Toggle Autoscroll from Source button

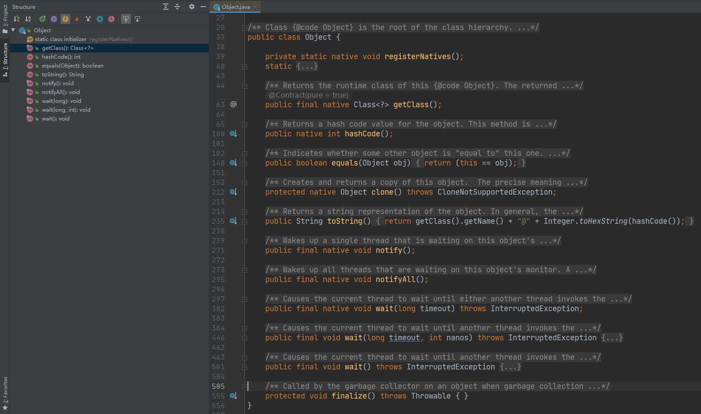[137, 19]
